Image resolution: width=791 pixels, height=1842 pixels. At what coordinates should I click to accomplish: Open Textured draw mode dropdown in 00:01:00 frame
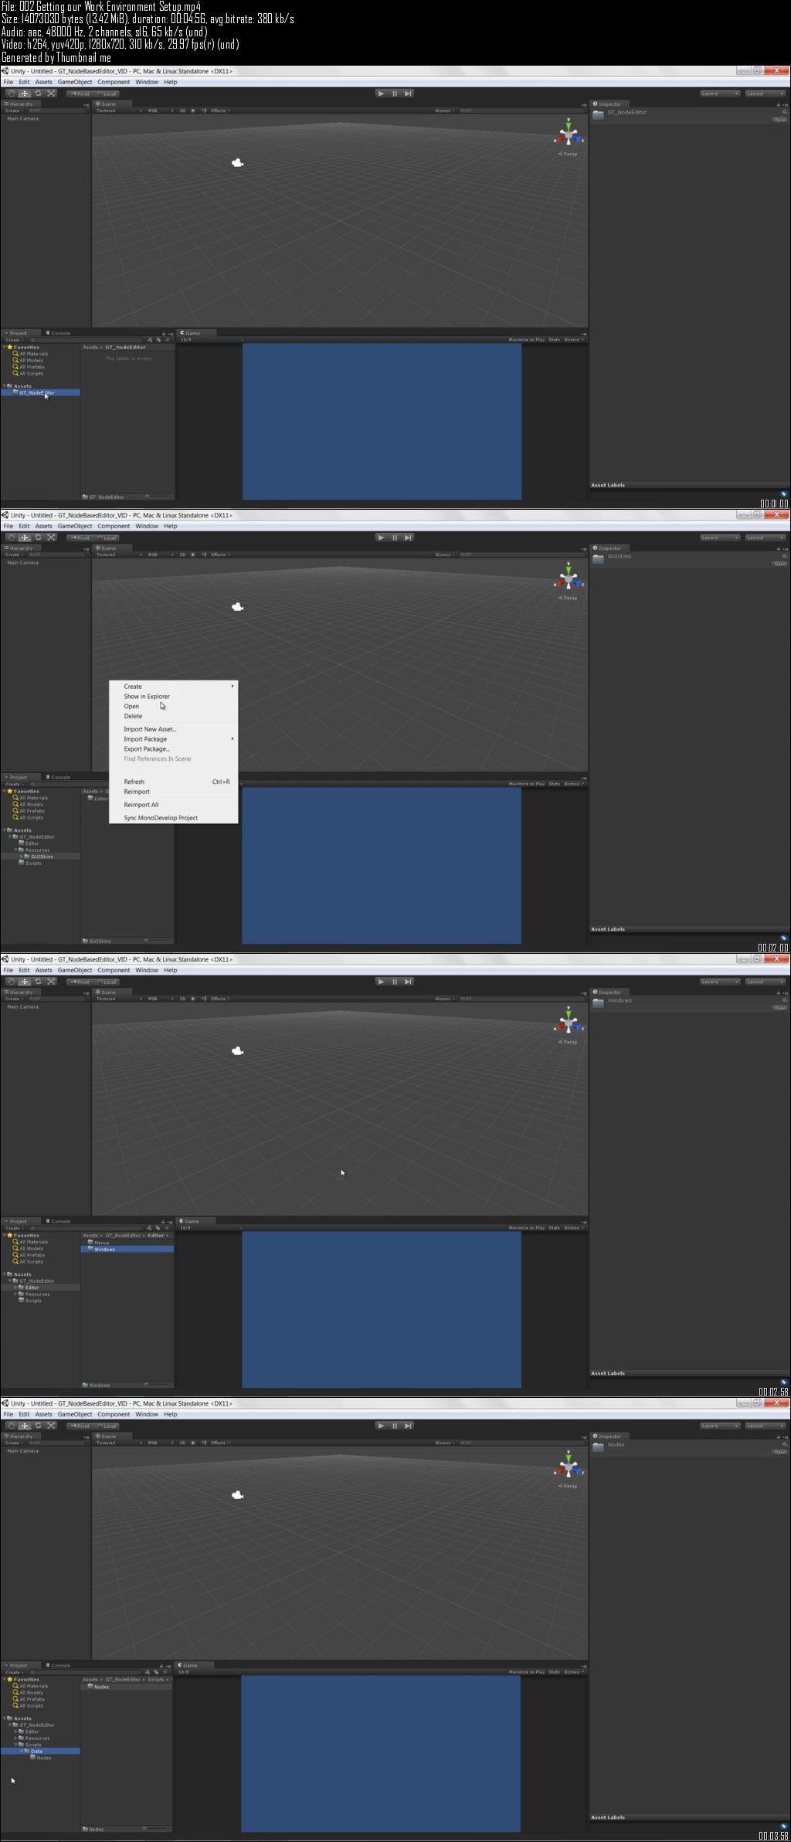point(119,110)
